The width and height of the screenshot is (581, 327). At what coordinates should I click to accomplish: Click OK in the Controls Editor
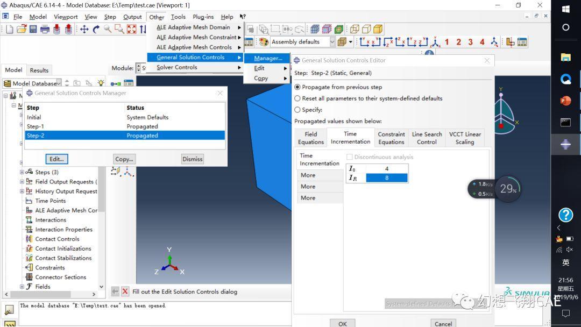coord(343,323)
